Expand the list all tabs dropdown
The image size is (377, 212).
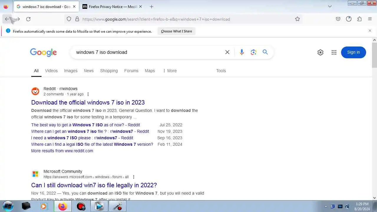330,6
